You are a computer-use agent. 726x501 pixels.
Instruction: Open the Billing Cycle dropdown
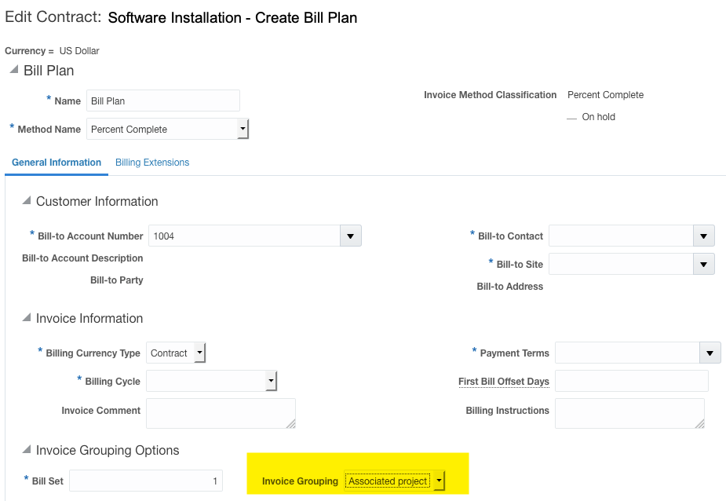click(271, 382)
